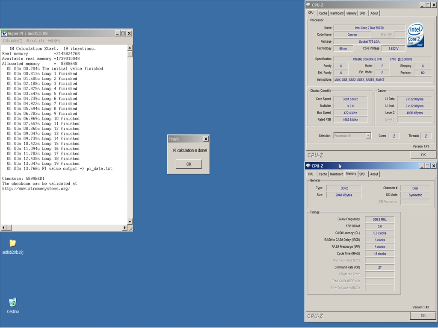438x328 pixels.
Task: Switch to Cache tab in top CPU-Z
Action: 323,13
